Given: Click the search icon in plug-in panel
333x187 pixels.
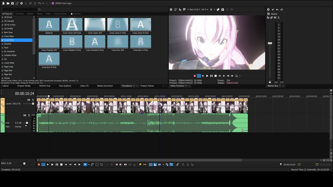Looking at the screenshot, I should point(39,9).
